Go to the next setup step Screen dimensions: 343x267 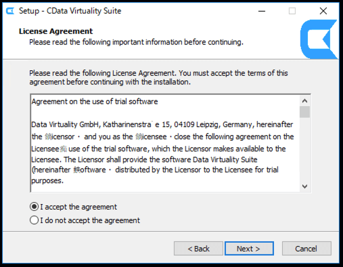[x=249, y=249]
